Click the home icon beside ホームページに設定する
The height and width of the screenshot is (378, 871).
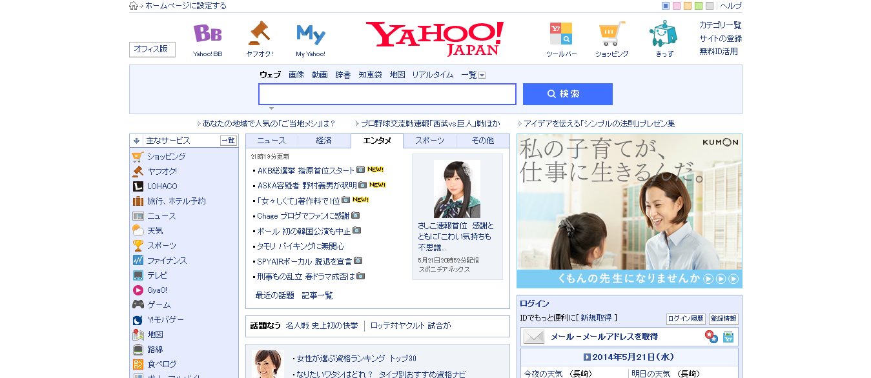(x=134, y=6)
